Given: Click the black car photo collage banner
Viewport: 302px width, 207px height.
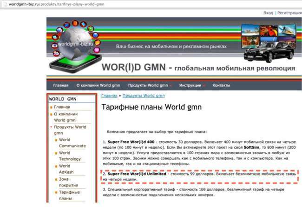Looking at the screenshot, I should (x=269, y=43).
